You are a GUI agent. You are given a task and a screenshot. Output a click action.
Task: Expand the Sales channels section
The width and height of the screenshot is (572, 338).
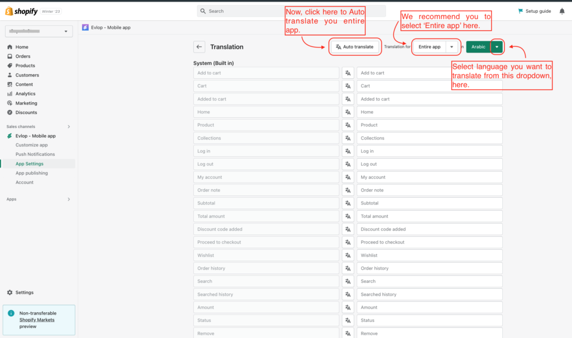[x=69, y=127]
